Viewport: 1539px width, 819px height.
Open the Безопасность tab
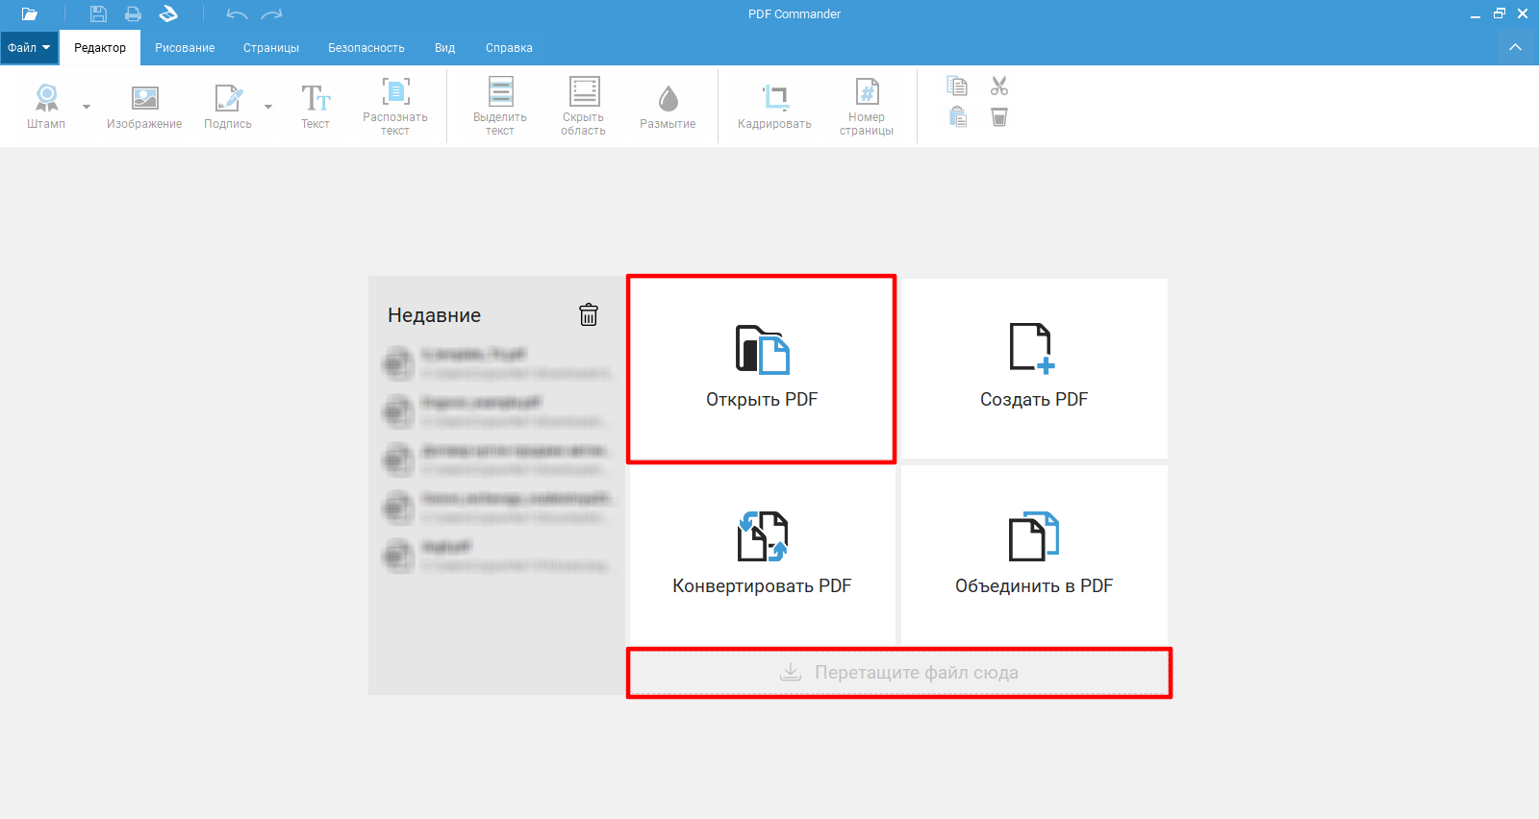366,48
